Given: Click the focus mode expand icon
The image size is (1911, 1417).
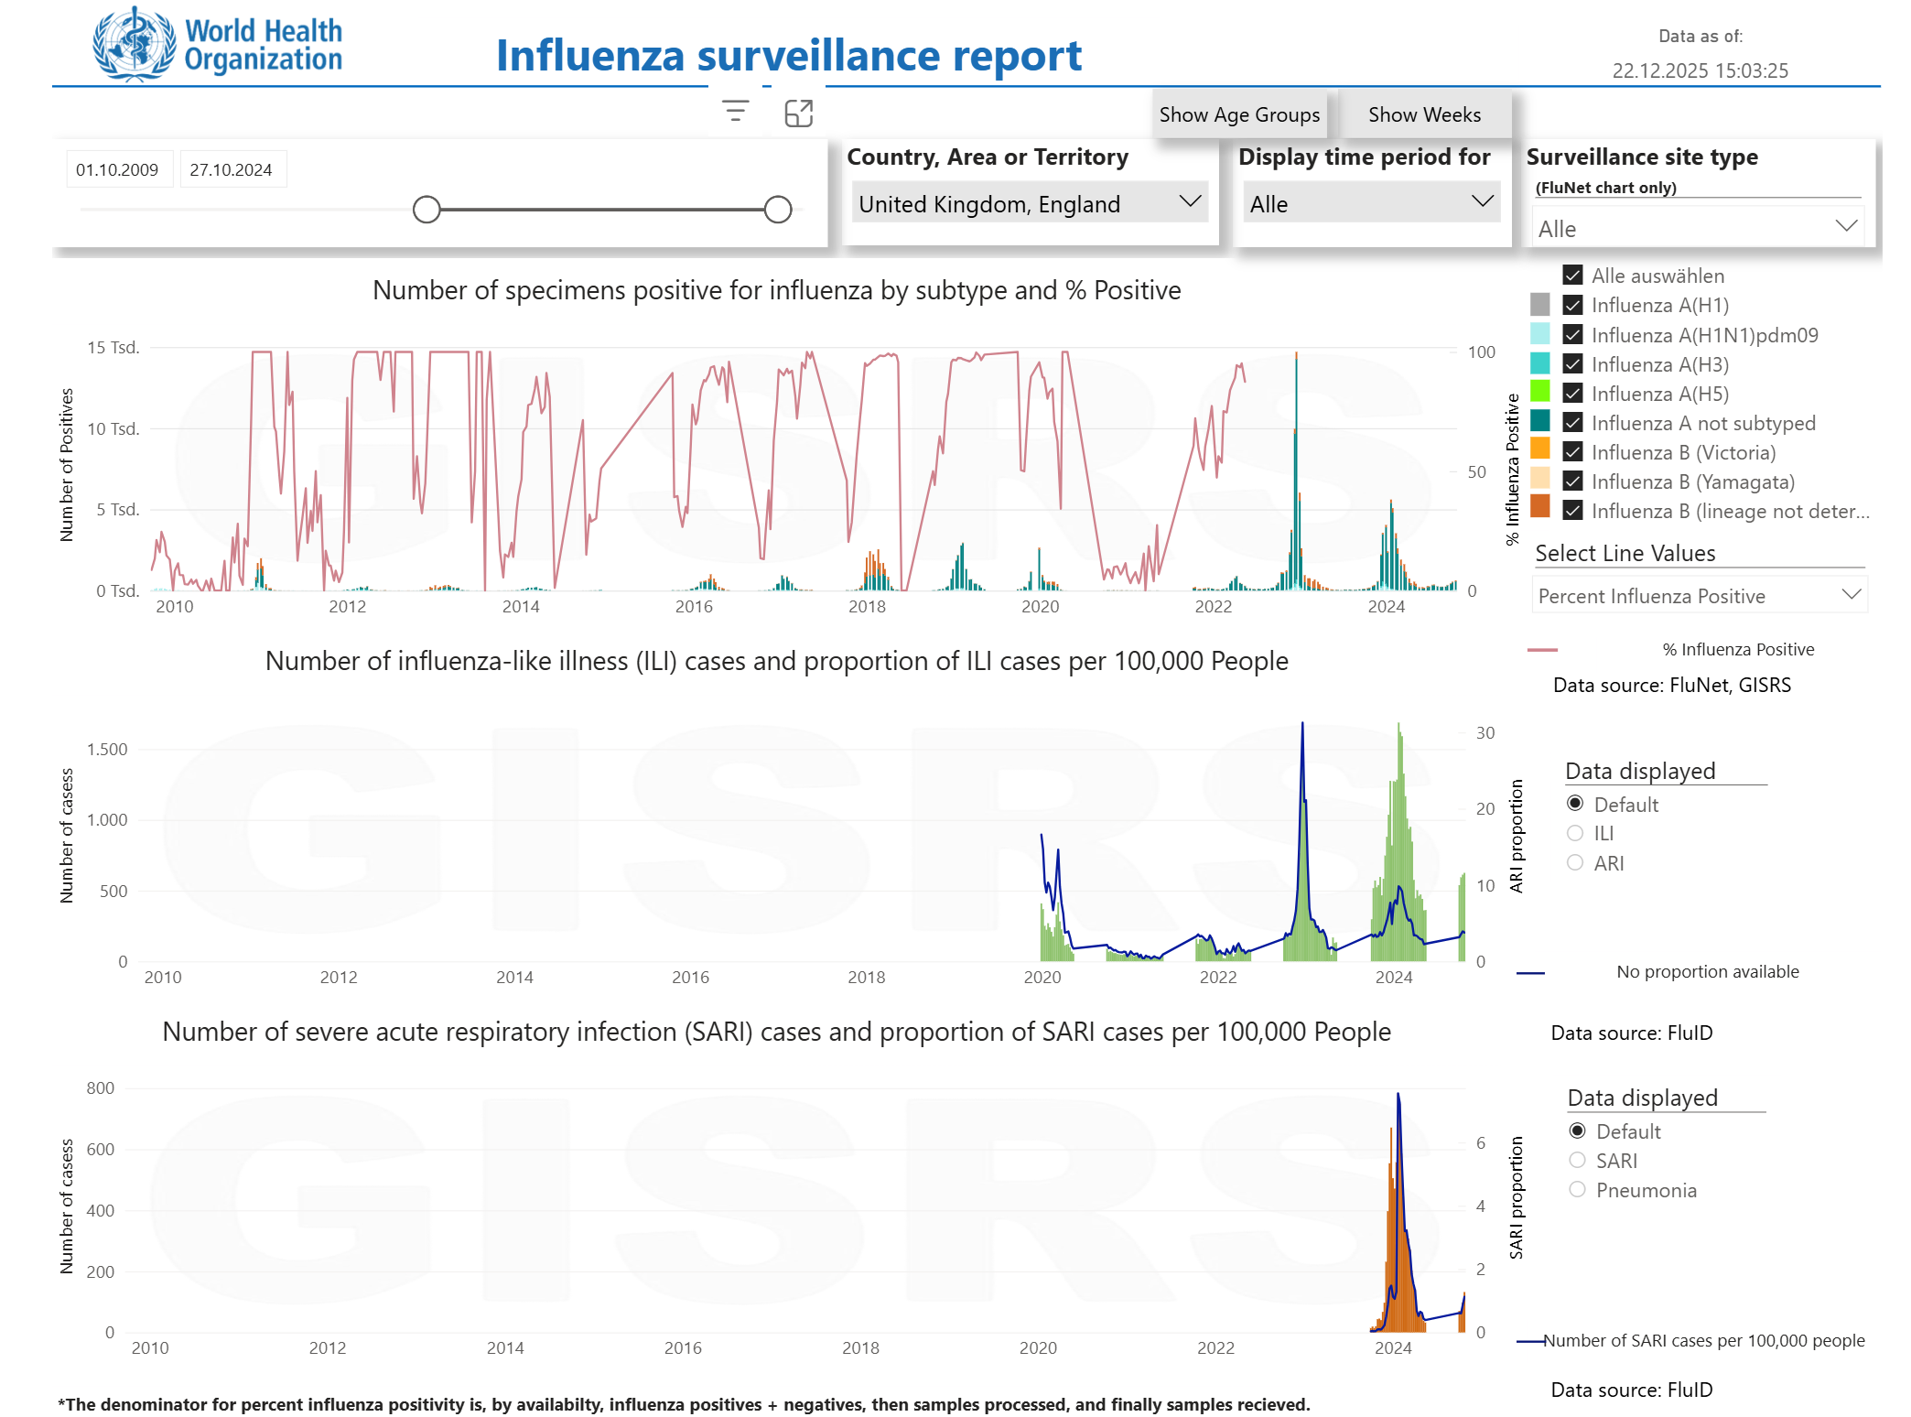Looking at the screenshot, I should point(798,113).
